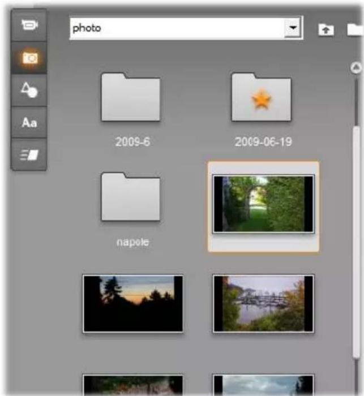
Task: Select the sunset silhouette photo thumbnail
Action: tap(132, 304)
